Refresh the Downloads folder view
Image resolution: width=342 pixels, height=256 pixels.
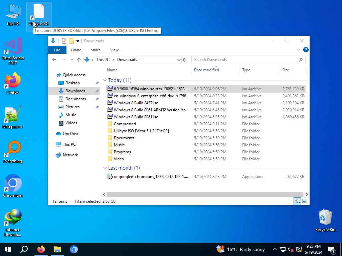point(185,60)
